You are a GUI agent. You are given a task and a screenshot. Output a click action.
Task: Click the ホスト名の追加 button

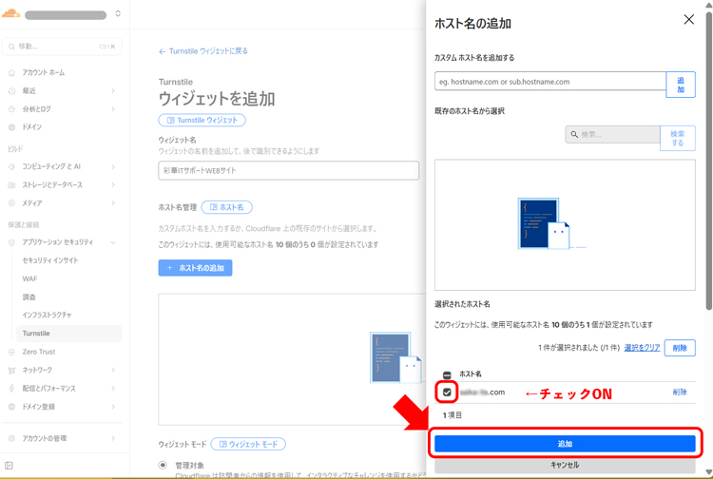tap(195, 268)
